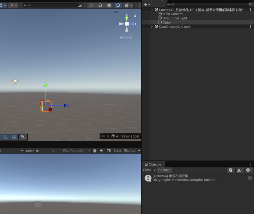Clear the console log
The height and width of the screenshot is (214, 254).
pyautogui.click(x=147, y=170)
